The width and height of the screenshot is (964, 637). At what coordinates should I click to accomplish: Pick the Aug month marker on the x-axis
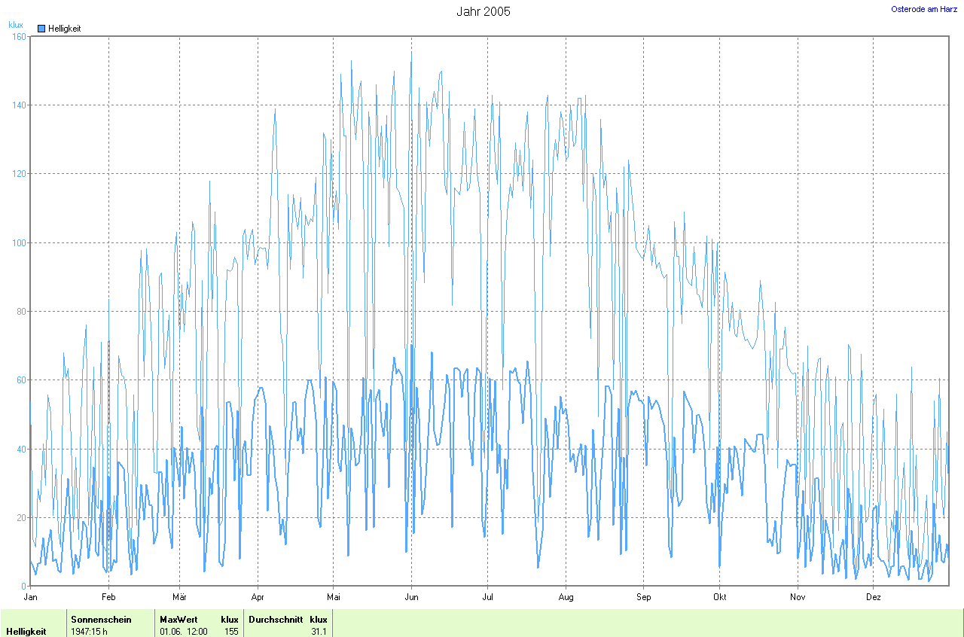(566, 597)
